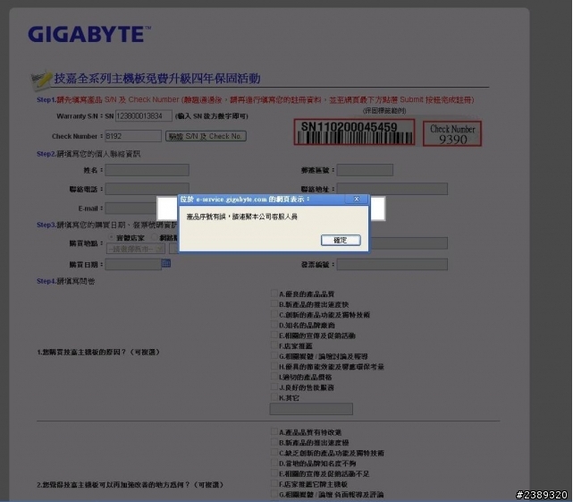This screenshot has height=502, width=573.
Task: Click the text box below K.其它
Action: (x=311, y=409)
